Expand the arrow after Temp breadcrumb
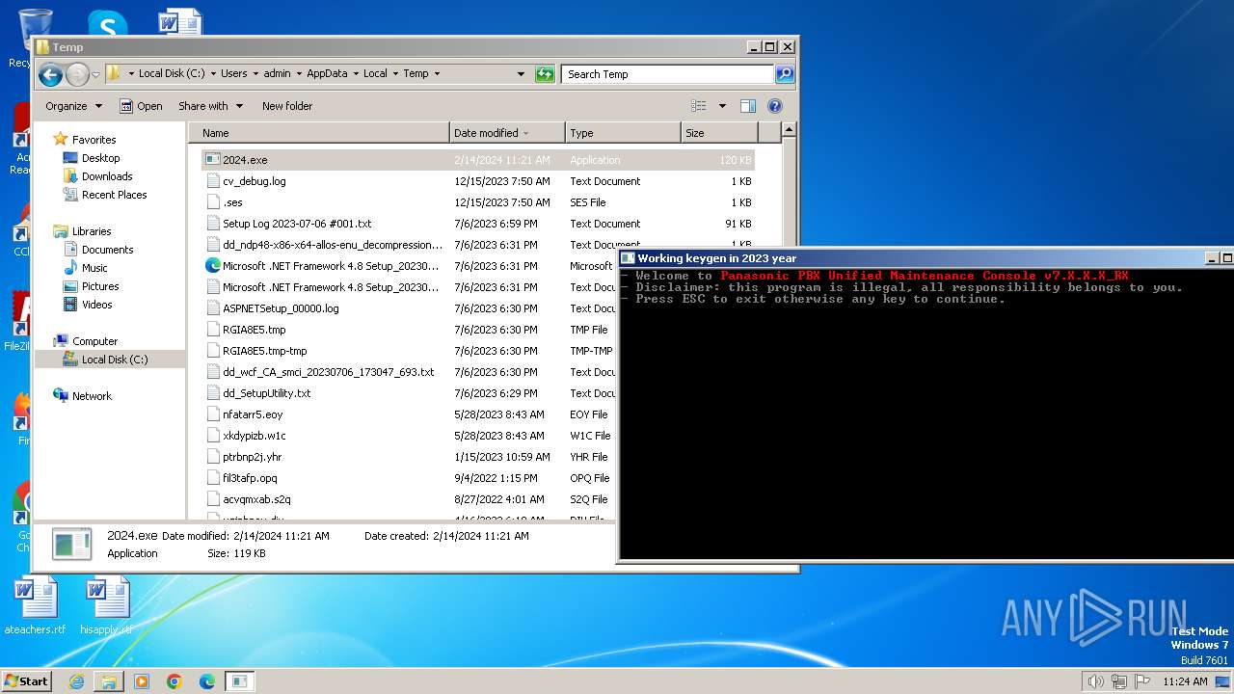 [437, 73]
